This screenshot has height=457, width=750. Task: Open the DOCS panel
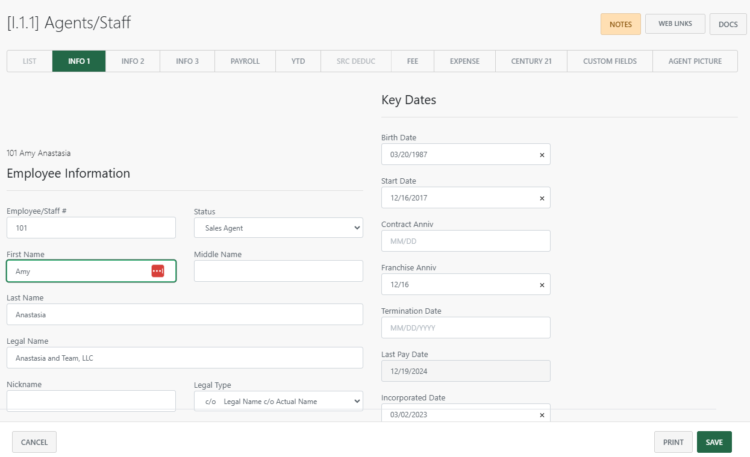point(728,23)
